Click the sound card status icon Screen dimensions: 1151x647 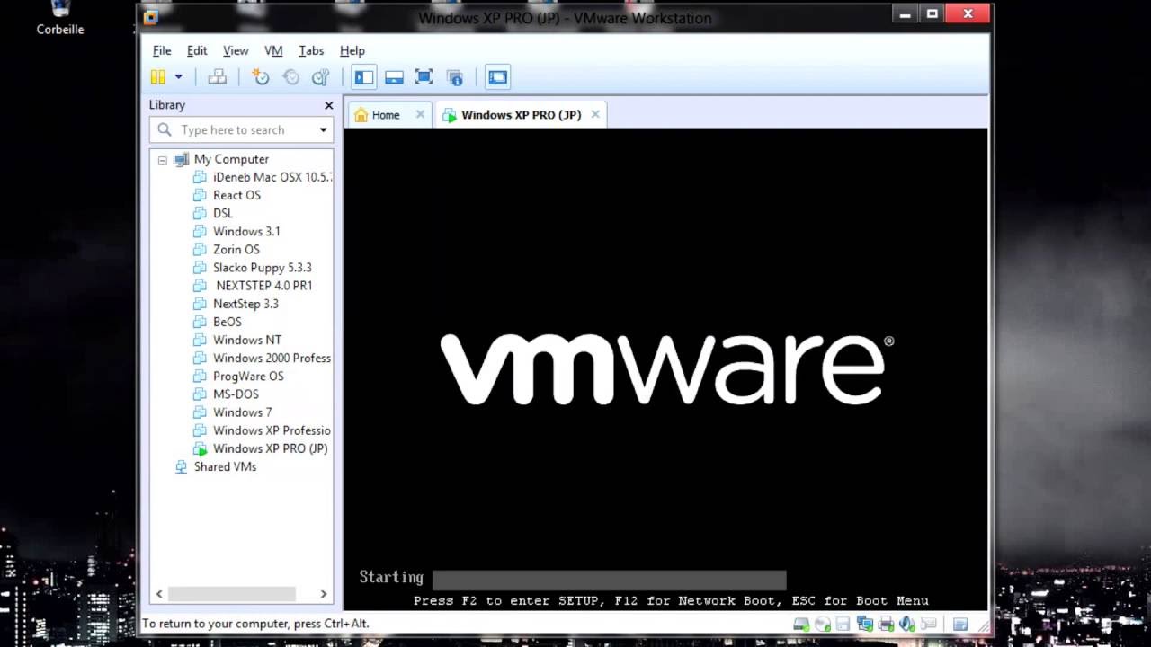coord(907,624)
